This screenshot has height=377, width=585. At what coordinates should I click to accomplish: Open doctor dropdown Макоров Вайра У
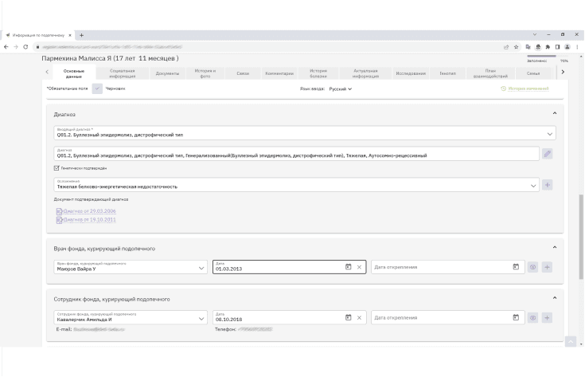(x=131, y=267)
